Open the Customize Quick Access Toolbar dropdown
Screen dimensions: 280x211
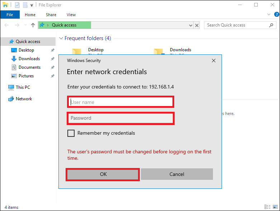click(32, 5)
